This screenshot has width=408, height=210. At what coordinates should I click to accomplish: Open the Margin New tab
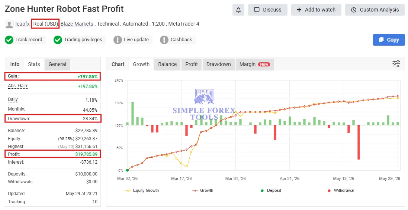tap(254, 65)
